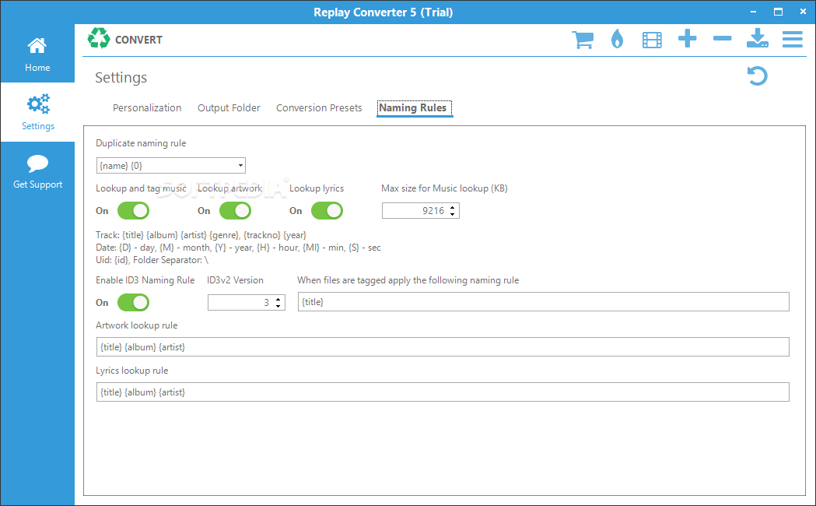Decrease Max size for Music lookup
The width and height of the screenshot is (816, 506).
point(452,214)
